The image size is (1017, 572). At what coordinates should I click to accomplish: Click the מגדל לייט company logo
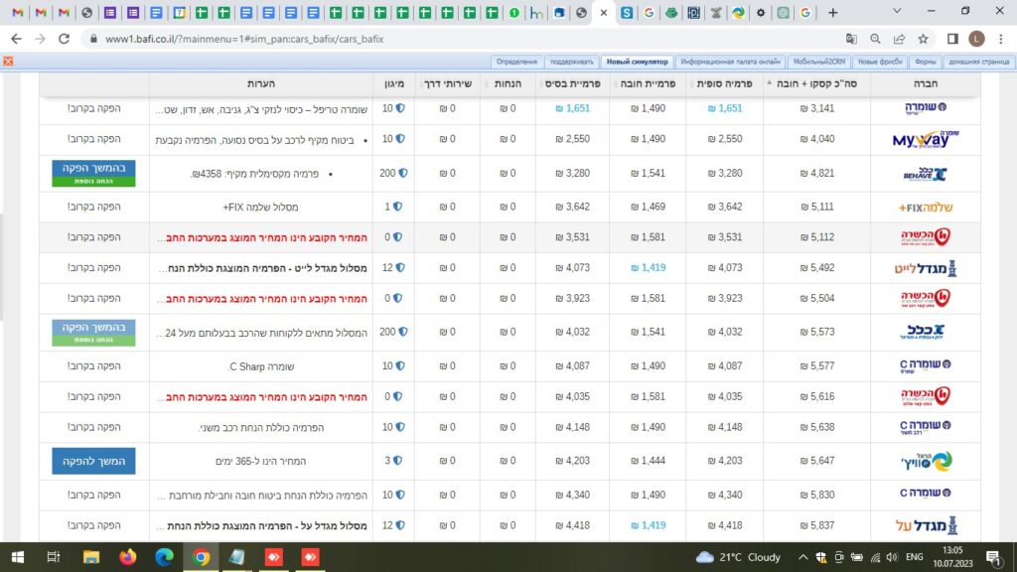(926, 268)
